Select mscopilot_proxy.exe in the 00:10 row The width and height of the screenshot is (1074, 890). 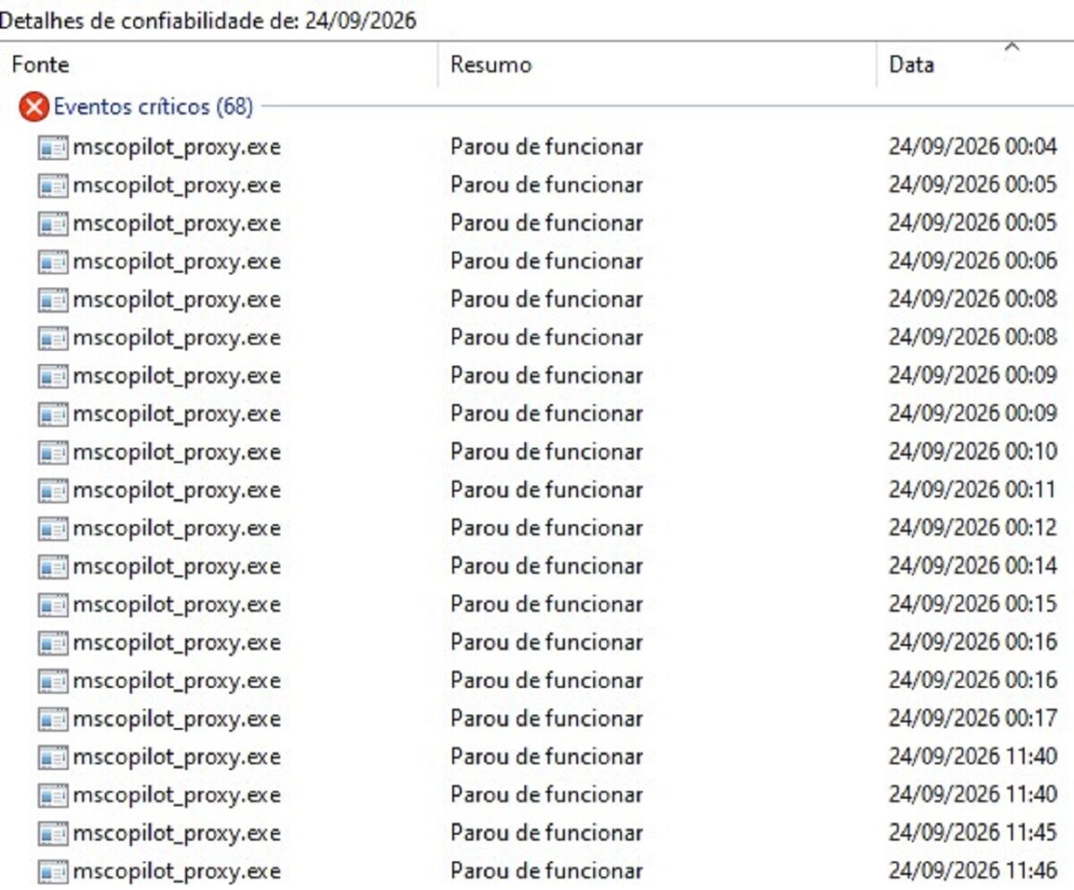[x=176, y=452]
